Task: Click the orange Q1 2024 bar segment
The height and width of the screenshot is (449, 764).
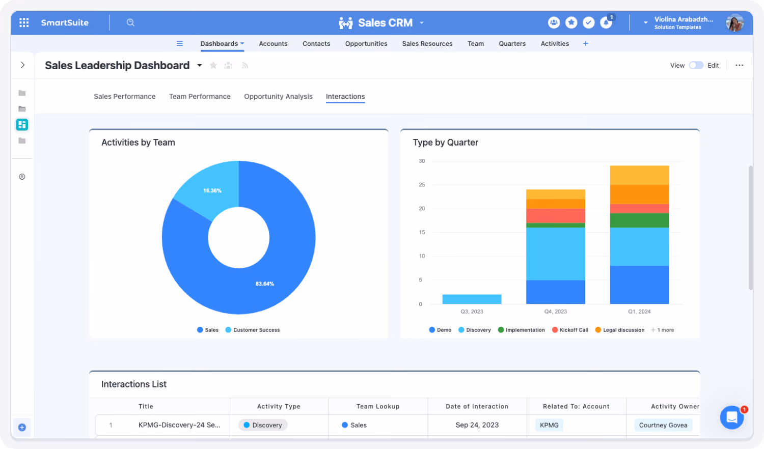Action: [639, 194]
